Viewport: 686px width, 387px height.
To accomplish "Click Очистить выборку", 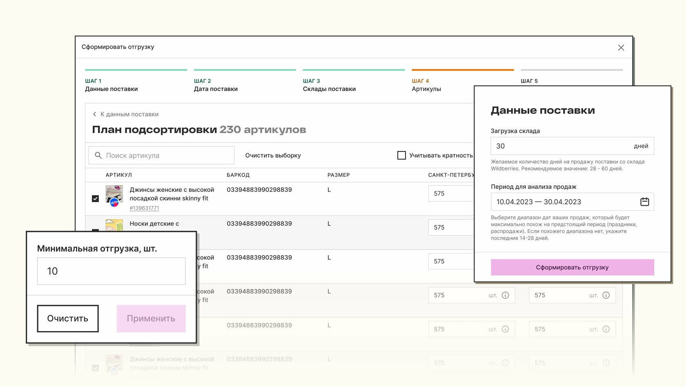I will 273,156.
